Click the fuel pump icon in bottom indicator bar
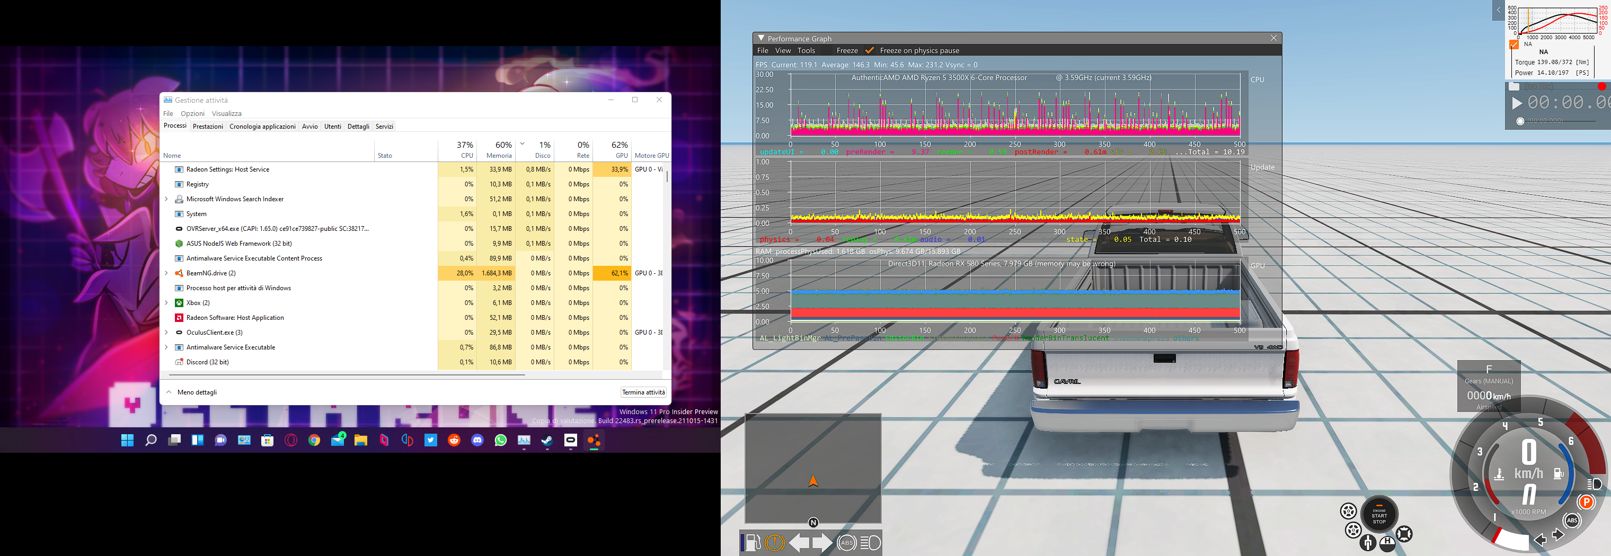This screenshot has width=1611, height=556. [x=753, y=542]
